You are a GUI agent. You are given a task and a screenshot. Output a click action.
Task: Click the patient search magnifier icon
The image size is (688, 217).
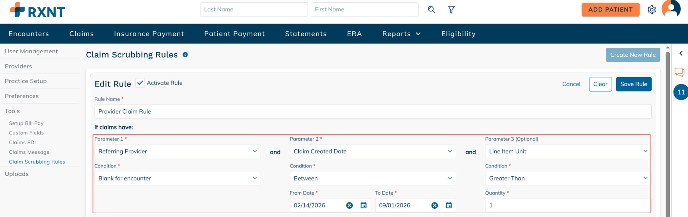tap(431, 10)
